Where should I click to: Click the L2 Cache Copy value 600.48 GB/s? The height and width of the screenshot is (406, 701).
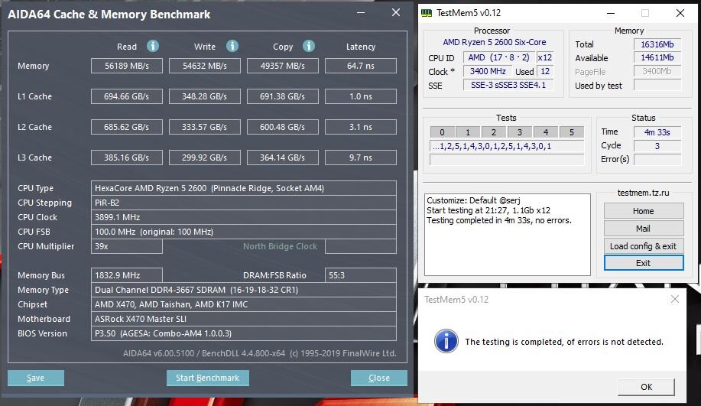283,127
